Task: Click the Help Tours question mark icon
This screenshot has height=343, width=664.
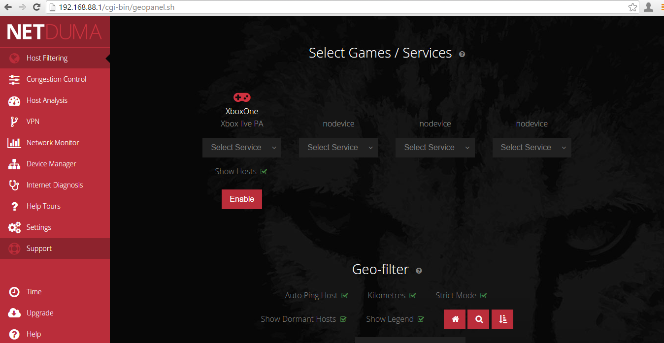Action: point(15,206)
